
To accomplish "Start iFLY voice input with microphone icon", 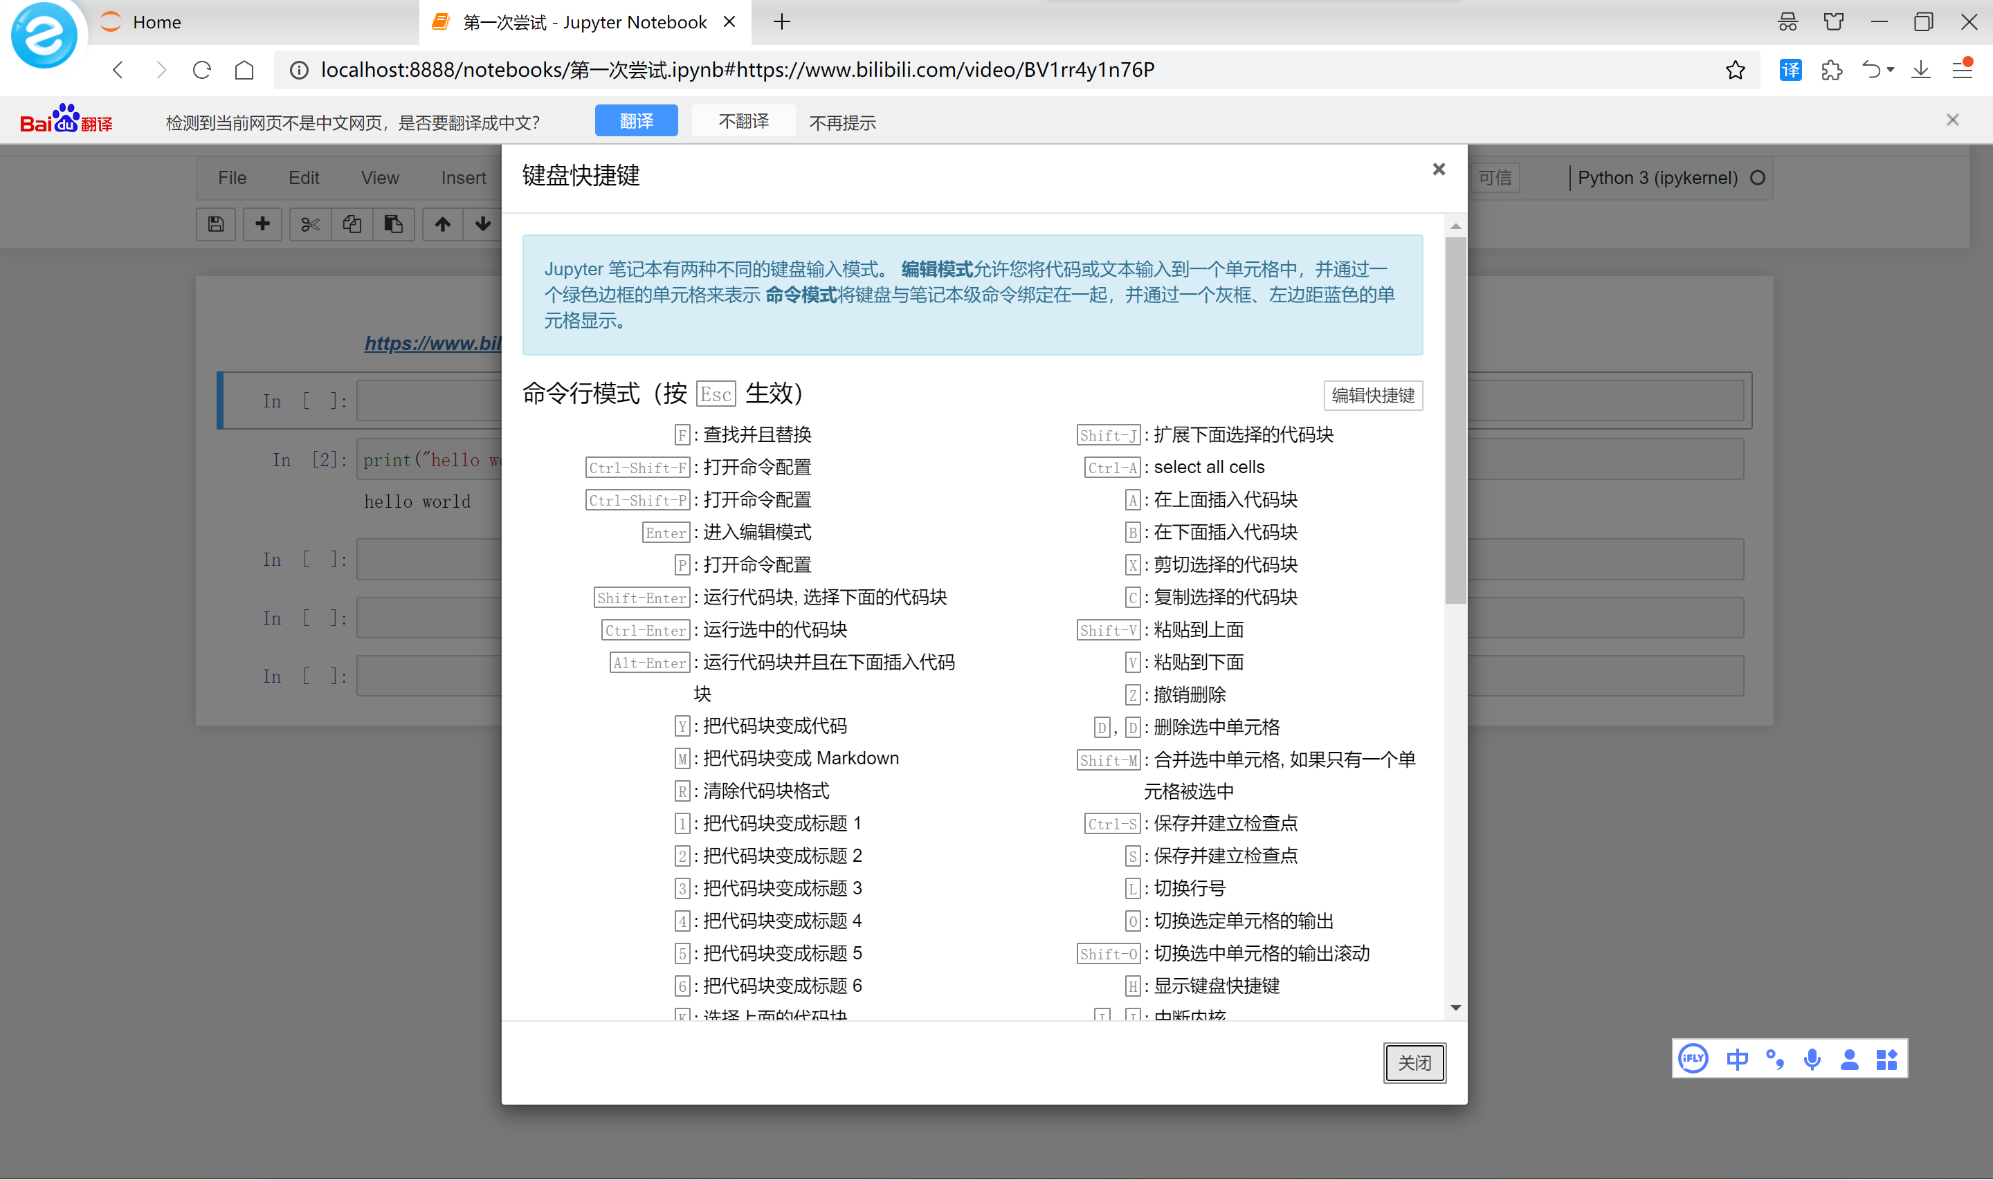I will click(1812, 1059).
